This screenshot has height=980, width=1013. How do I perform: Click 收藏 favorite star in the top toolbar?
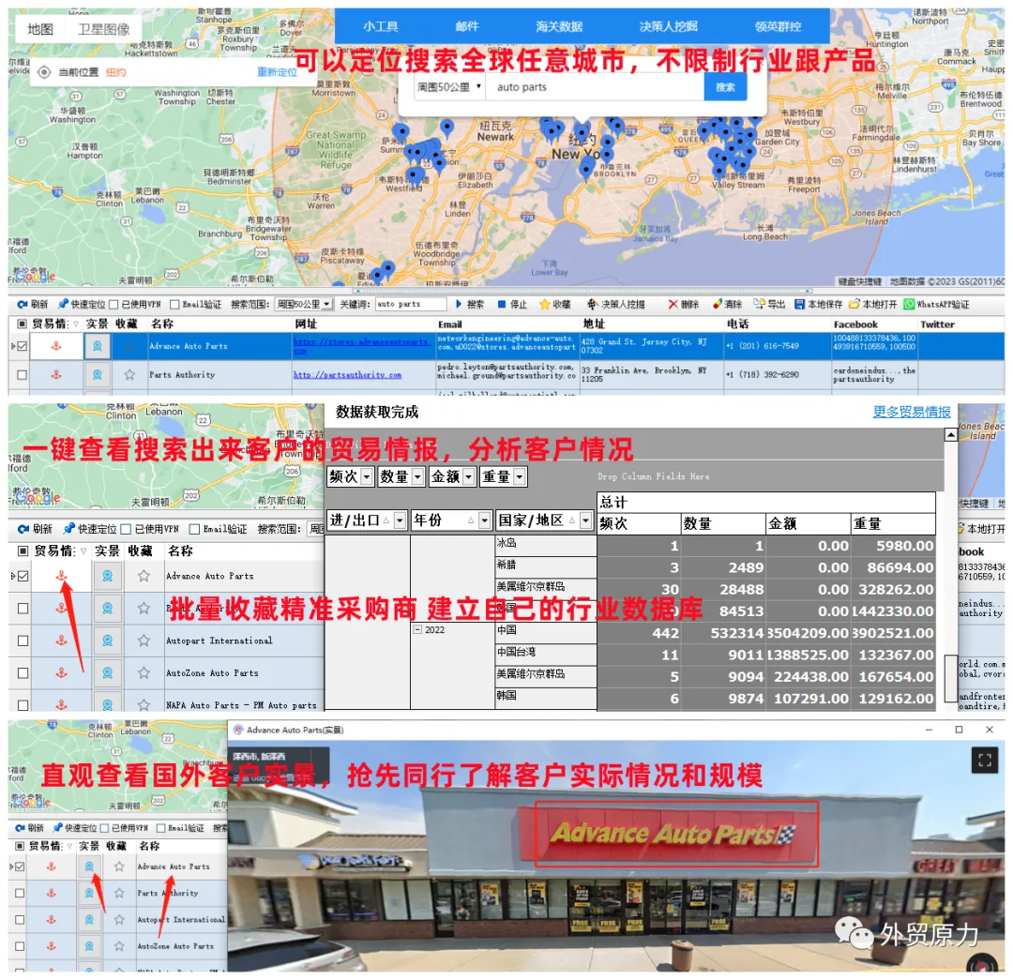555,304
